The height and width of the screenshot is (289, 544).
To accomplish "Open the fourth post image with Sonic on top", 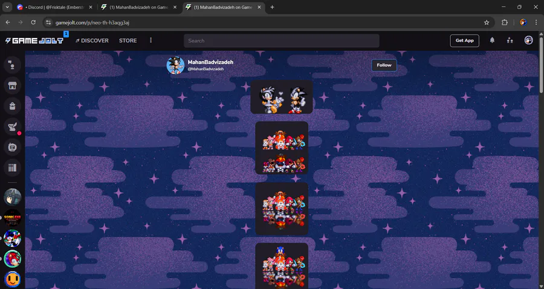I will click(x=282, y=266).
